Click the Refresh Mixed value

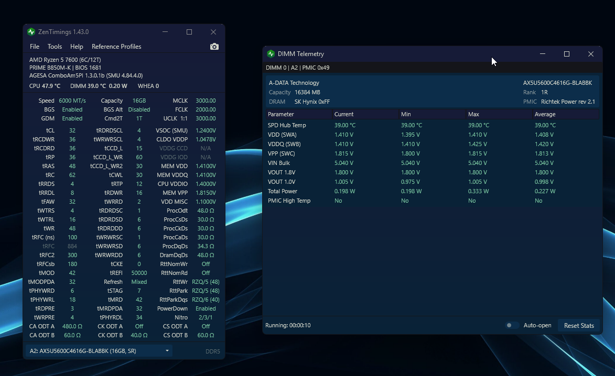click(139, 282)
